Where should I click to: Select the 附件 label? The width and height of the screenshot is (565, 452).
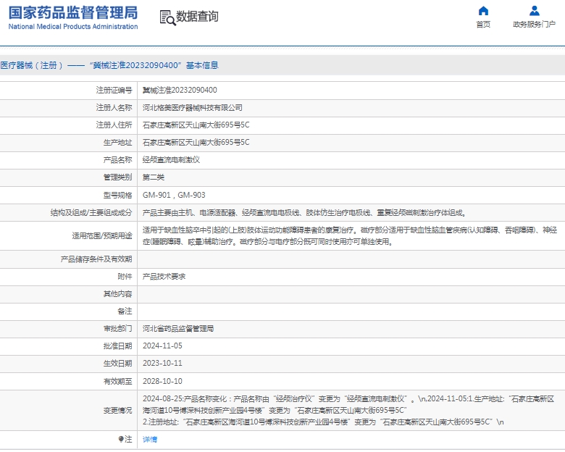click(x=125, y=277)
